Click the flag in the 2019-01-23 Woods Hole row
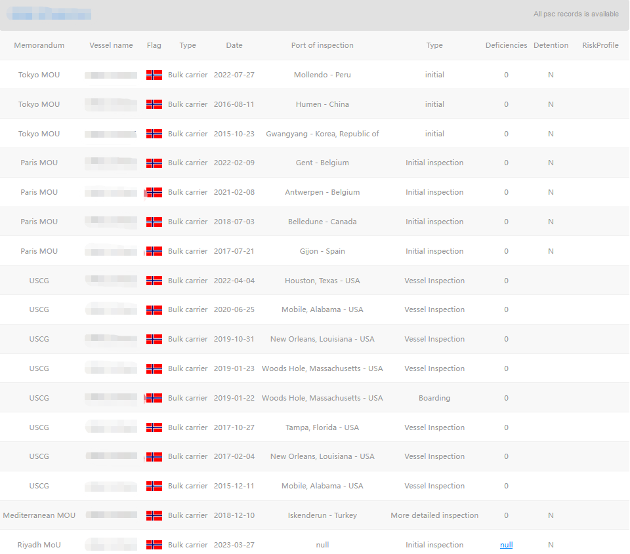630x554 pixels. (154, 368)
